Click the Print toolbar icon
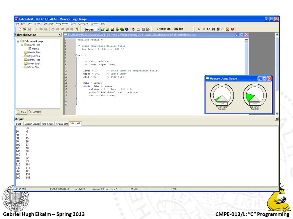293x219 pixels. pos(53,29)
